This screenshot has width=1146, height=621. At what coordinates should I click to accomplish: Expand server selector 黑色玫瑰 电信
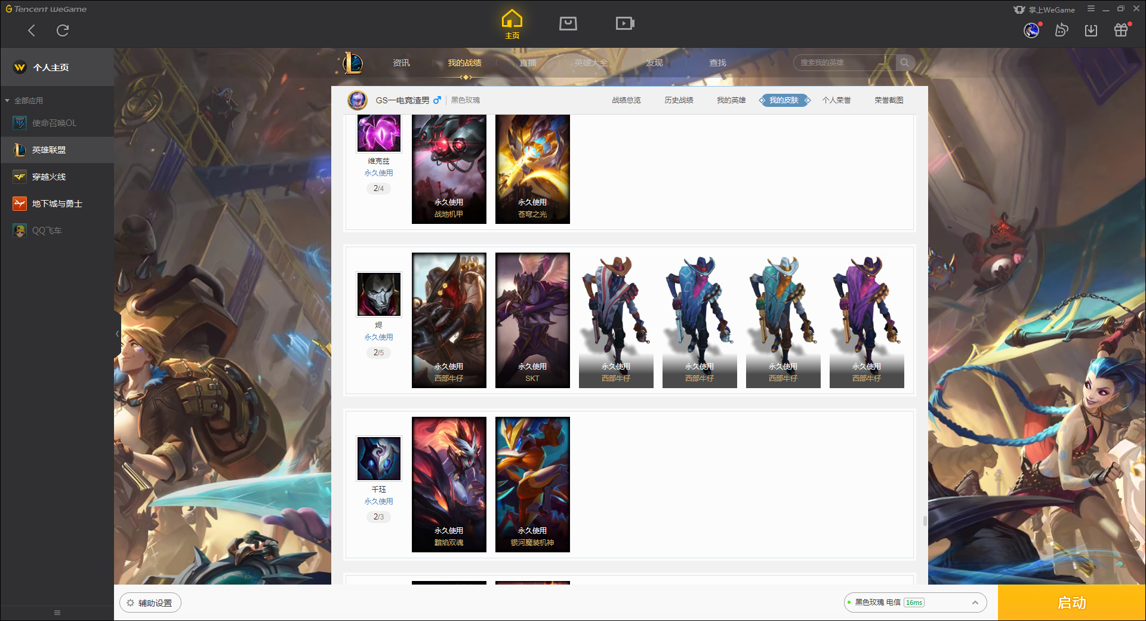[915, 602]
